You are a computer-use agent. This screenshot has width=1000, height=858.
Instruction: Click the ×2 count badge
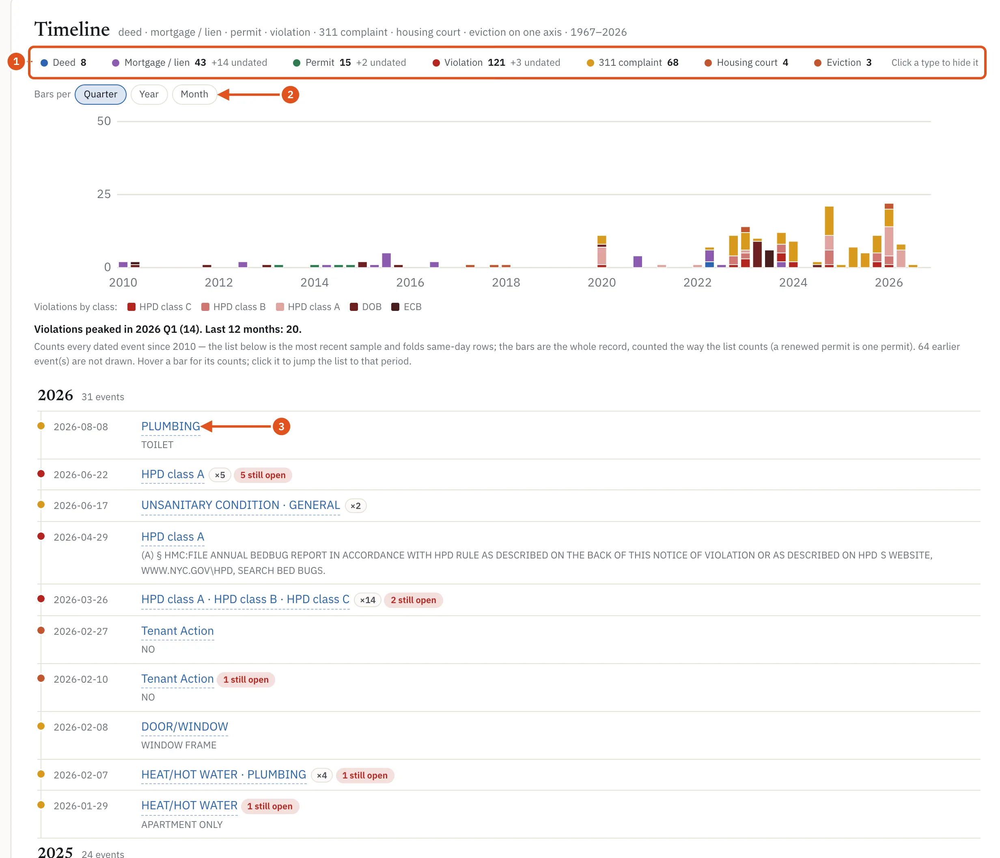pos(355,506)
